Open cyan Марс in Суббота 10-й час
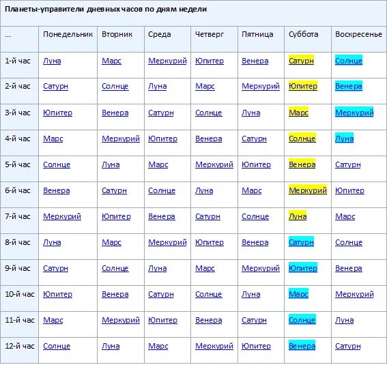The height and width of the screenshot is (365, 387). coord(298,294)
